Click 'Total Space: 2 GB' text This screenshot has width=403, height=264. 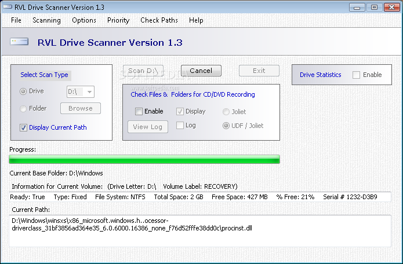point(179,197)
